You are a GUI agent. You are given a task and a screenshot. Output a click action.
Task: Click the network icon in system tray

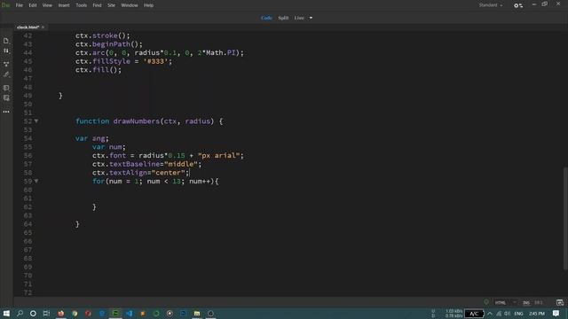coord(499,314)
